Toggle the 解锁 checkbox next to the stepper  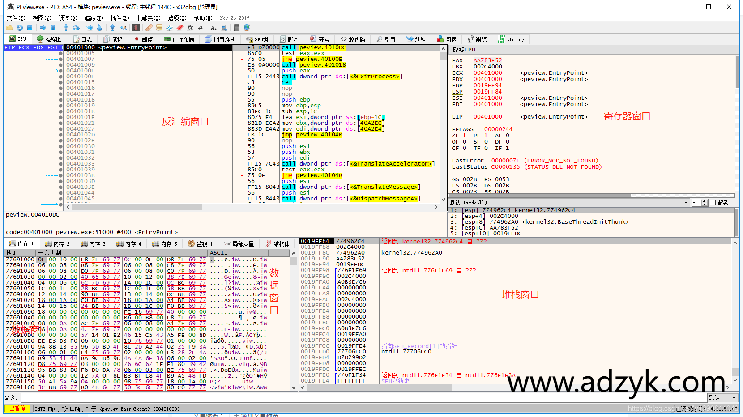coord(713,202)
